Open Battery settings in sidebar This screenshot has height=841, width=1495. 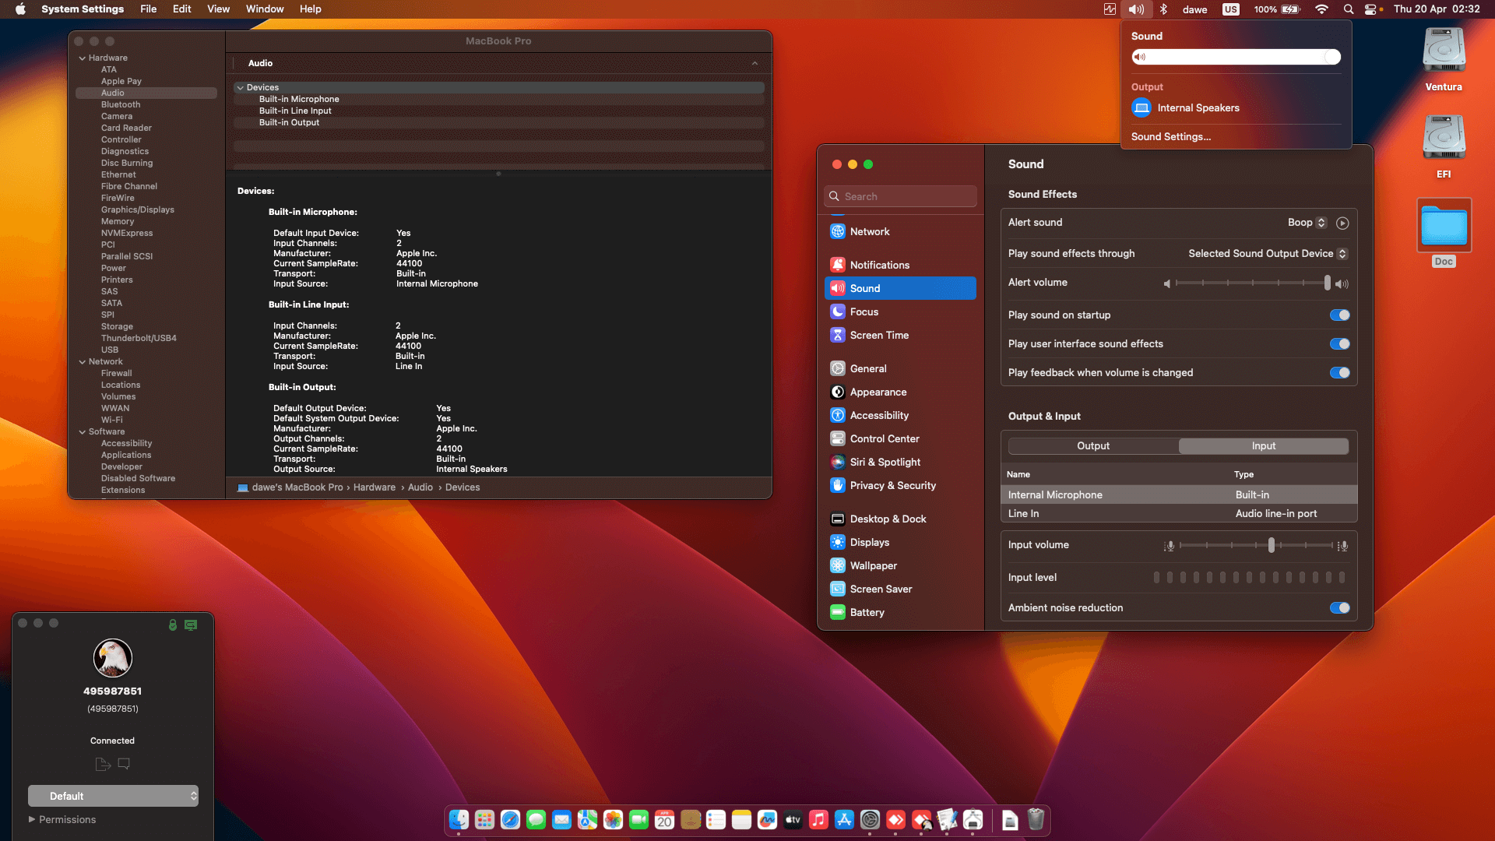[x=867, y=612]
